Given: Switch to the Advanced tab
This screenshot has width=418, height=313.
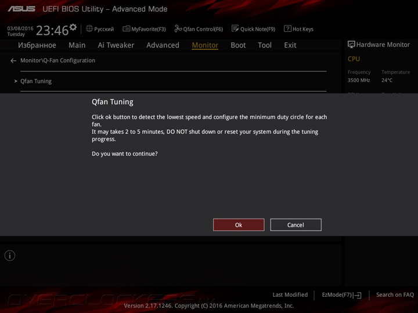Looking at the screenshot, I should click(163, 45).
